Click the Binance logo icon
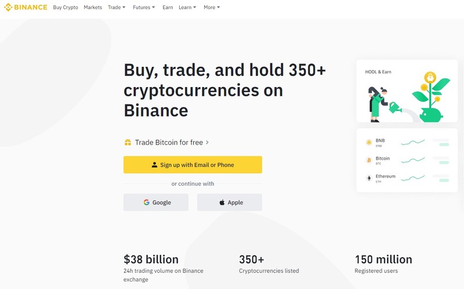This screenshot has width=464, height=289. click(8, 7)
